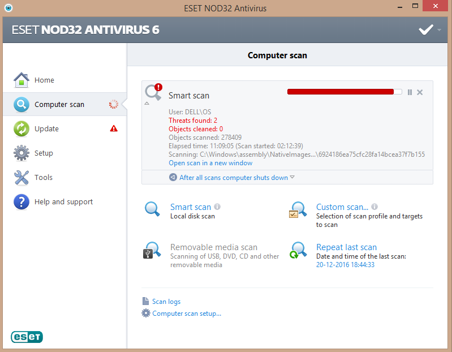This screenshot has height=352, width=452.
Task: Click the Tools wrench icon
Action: point(21,177)
